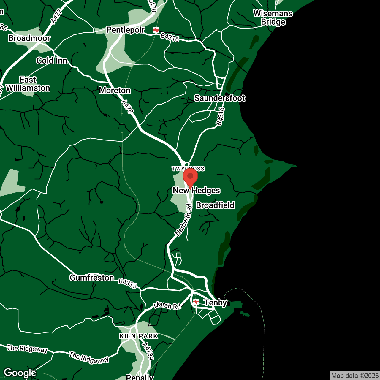Click the Saundersfoot town label

click(220, 98)
